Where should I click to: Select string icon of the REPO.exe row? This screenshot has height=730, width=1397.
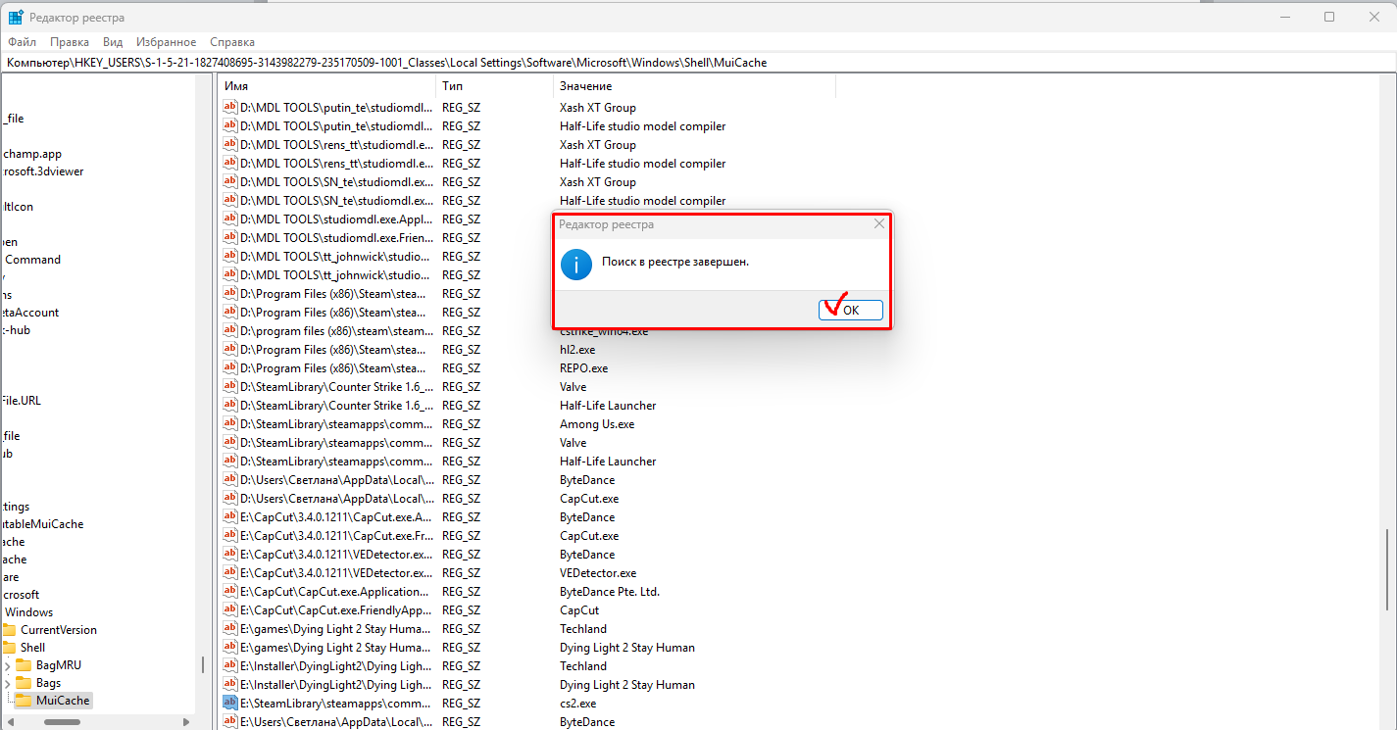tap(230, 368)
